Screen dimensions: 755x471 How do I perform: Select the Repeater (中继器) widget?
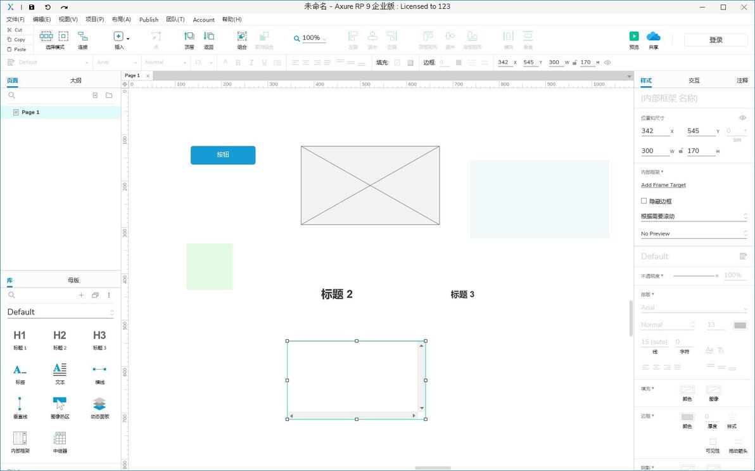pyautogui.click(x=60, y=442)
